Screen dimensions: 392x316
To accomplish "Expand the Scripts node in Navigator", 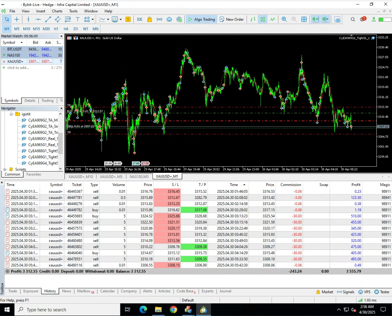I will (x=5, y=169).
